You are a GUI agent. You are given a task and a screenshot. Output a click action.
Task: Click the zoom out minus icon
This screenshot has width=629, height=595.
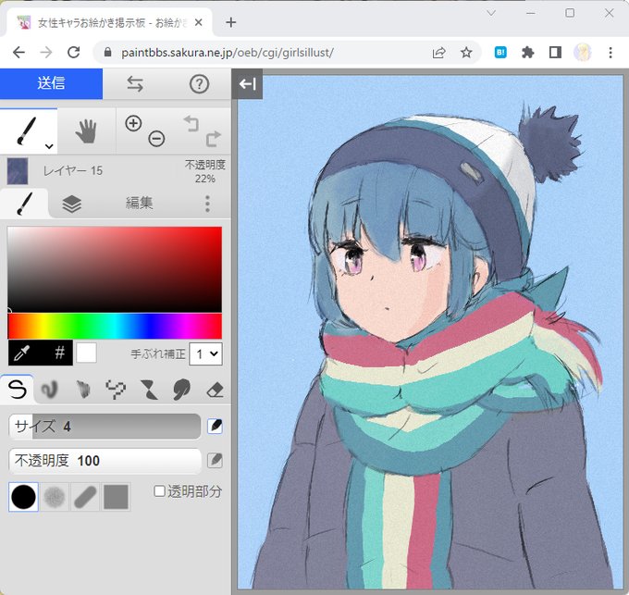(x=156, y=139)
